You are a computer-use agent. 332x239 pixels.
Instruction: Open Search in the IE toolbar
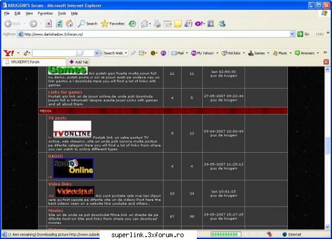point(88,24)
